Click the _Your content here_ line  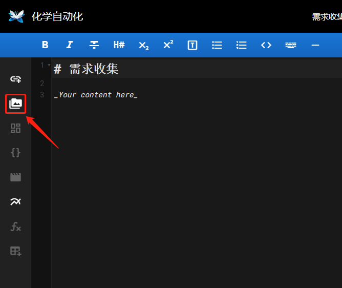tap(96, 95)
